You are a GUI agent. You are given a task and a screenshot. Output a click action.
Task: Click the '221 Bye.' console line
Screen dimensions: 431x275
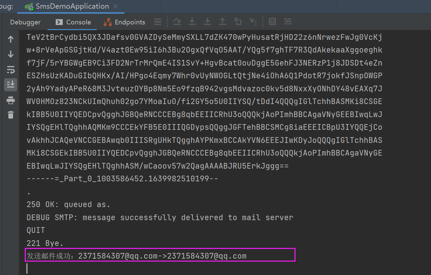click(x=45, y=243)
